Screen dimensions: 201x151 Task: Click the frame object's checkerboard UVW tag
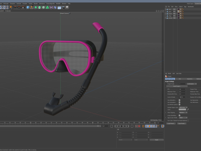[180, 14]
